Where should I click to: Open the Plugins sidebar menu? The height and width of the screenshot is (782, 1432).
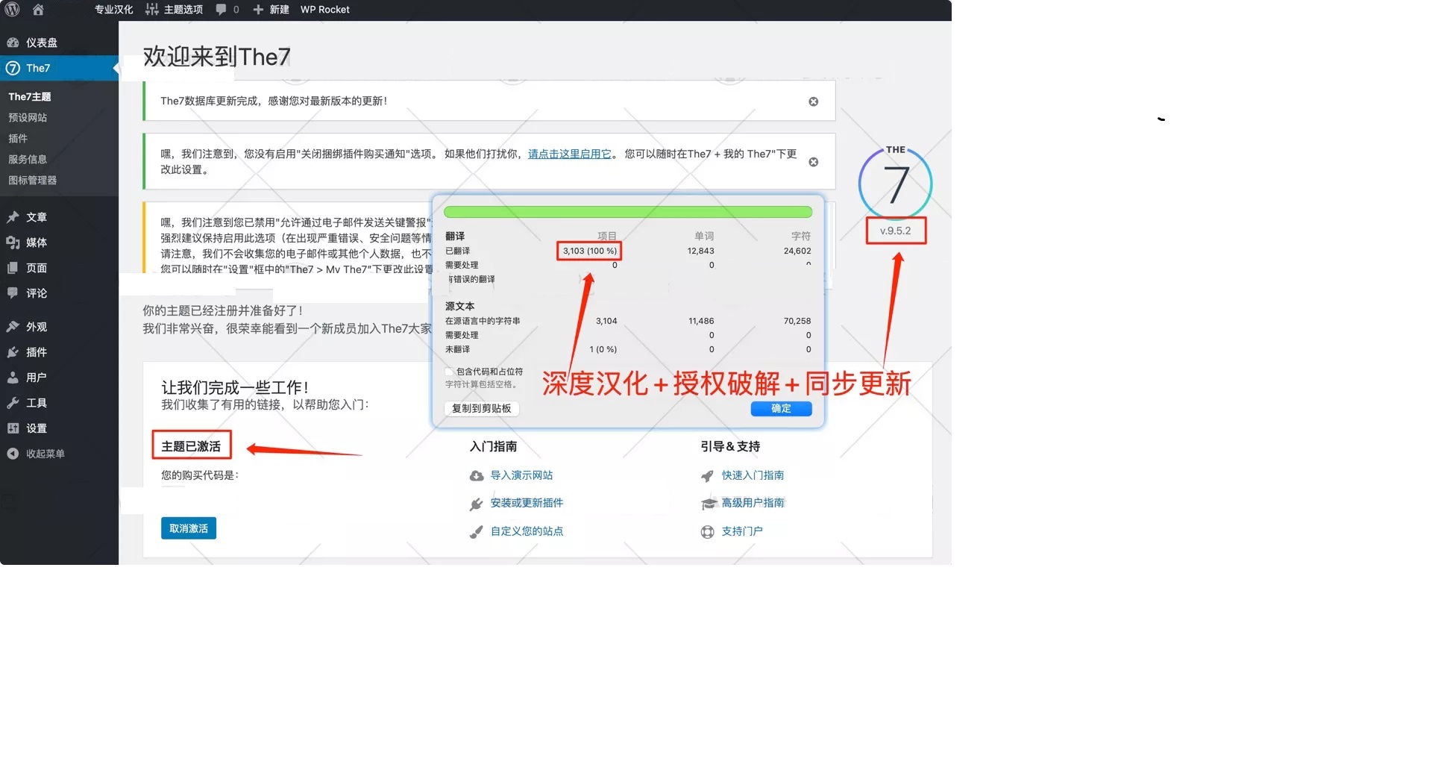[x=36, y=352]
